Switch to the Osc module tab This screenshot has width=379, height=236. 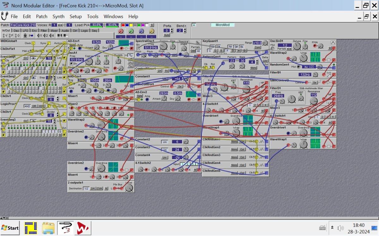point(16,31)
